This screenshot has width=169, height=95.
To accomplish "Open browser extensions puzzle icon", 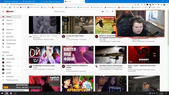I will click(158, 5).
